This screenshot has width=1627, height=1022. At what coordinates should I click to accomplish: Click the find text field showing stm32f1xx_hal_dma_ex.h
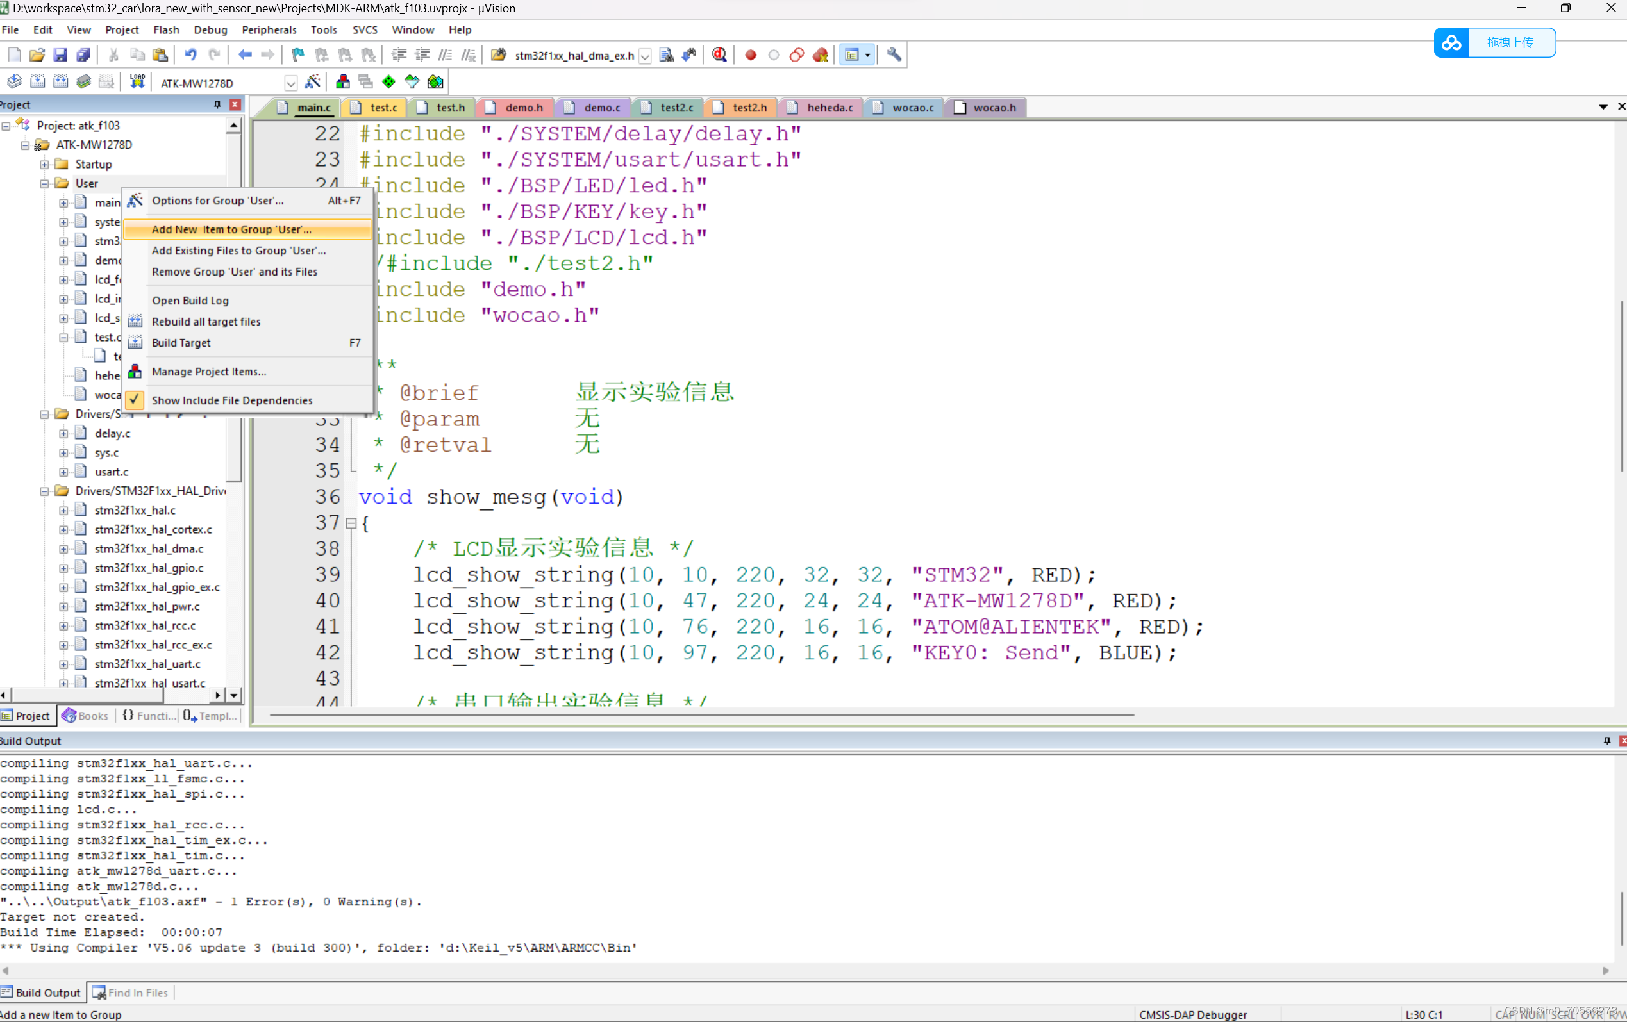click(x=574, y=56)
